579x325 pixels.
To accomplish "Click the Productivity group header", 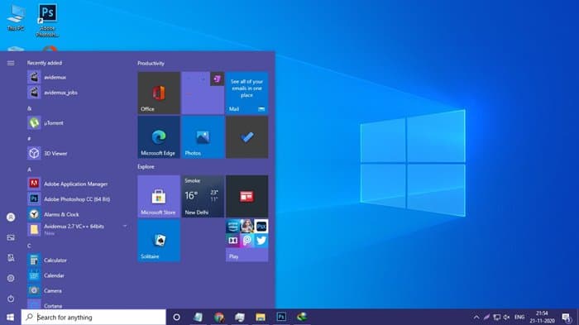I will point(151,63).
